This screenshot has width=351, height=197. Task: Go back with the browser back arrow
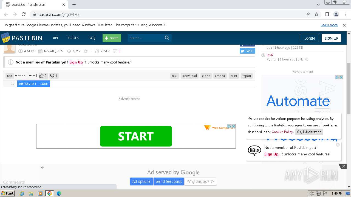coord(6,14)
